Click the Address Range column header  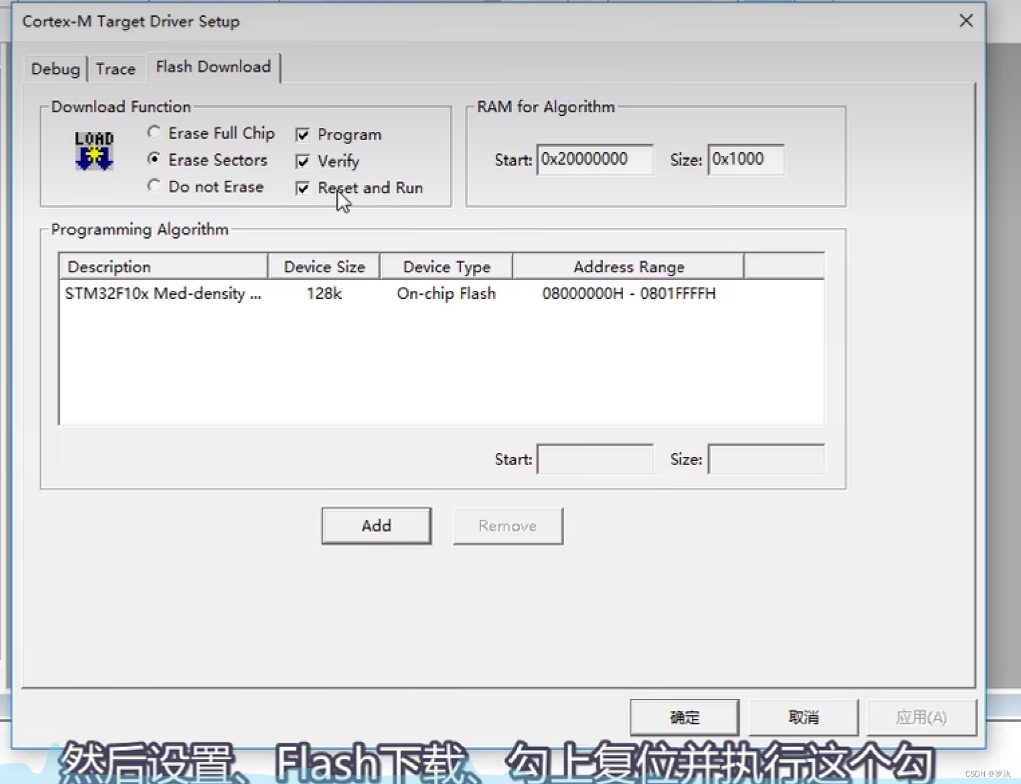pos(628,267)
